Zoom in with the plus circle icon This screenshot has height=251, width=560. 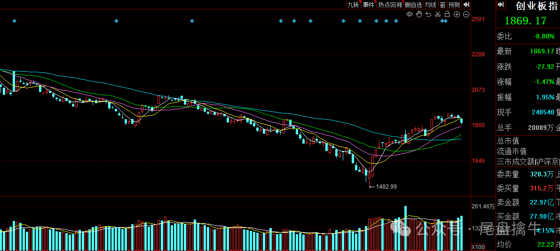point(457,15)
